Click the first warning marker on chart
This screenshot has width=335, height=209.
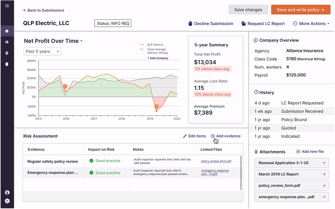[65, 87]
